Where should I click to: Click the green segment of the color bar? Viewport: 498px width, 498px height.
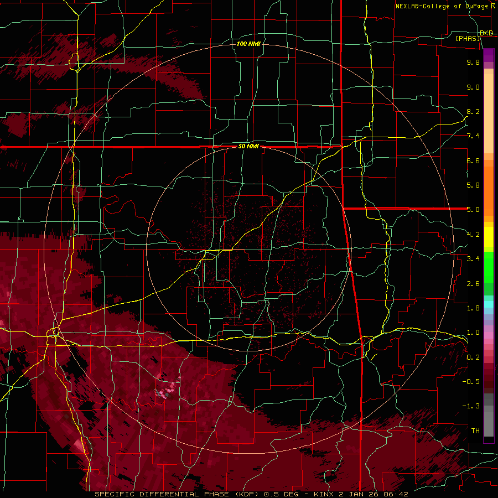click(489, 267)
